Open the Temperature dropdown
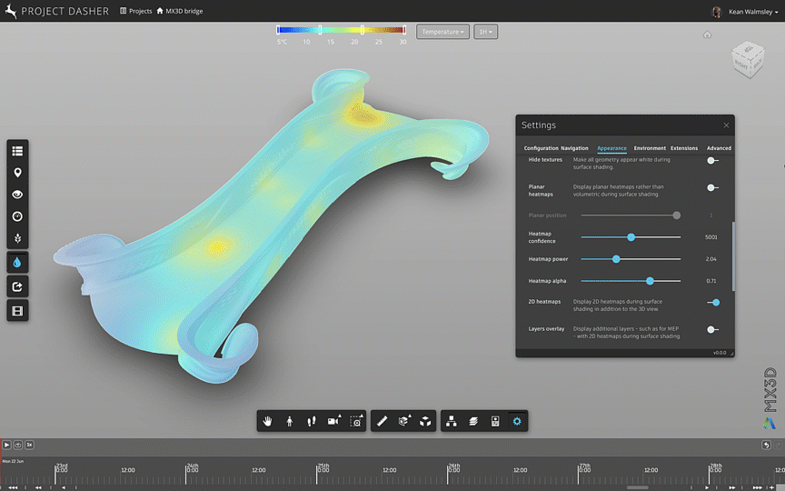The height and width of the screenshot is (491, 785). [442, 32]
